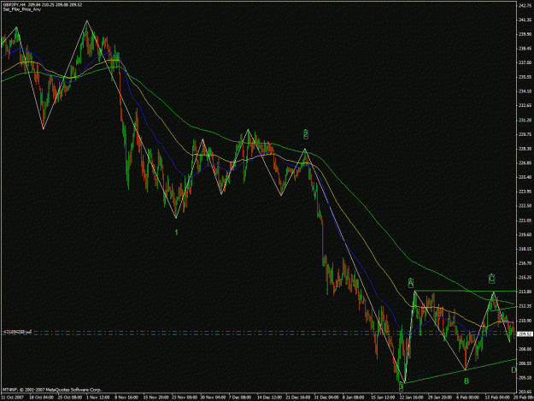Viewport: 534px width, 401px height.
Task: Click the green "B" label below the February low
Action: click(467, 380)
